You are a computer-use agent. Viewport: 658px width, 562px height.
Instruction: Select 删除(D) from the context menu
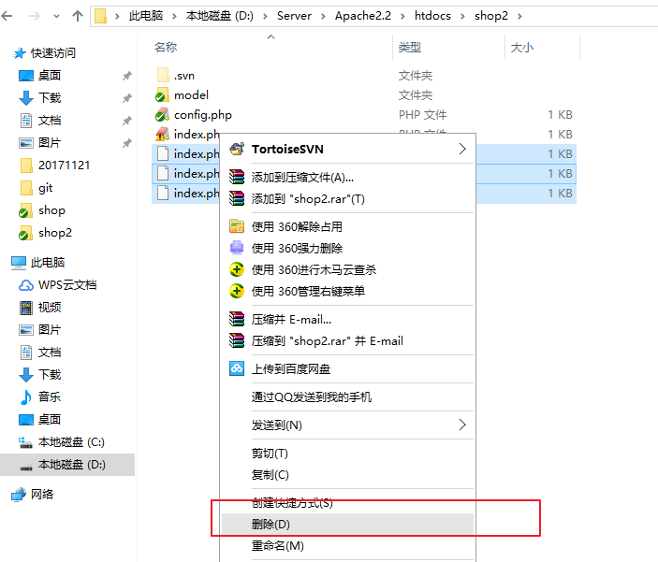pos(271,525)
